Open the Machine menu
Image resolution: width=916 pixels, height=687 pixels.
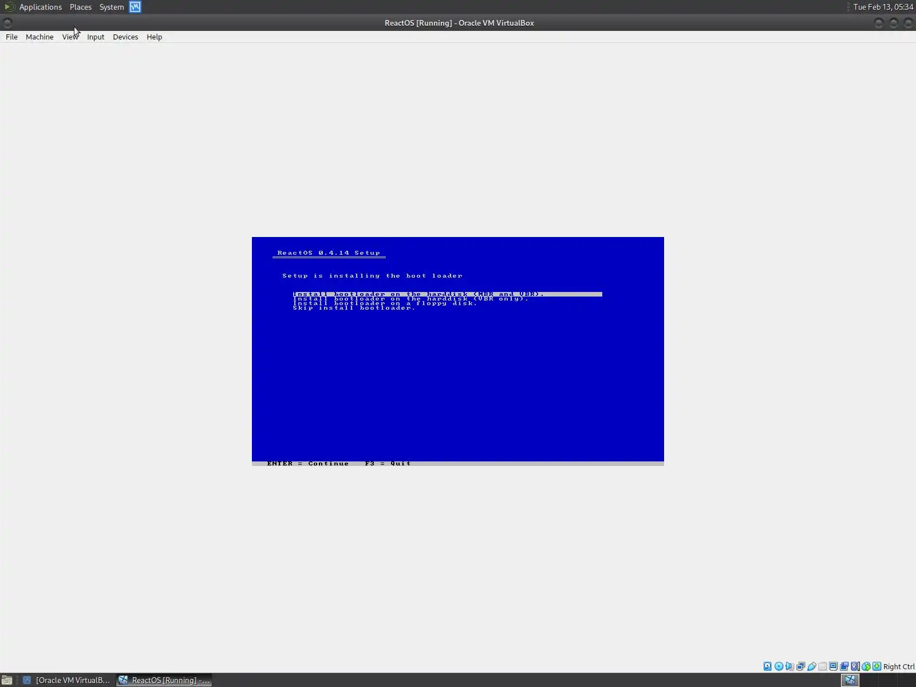40,37
